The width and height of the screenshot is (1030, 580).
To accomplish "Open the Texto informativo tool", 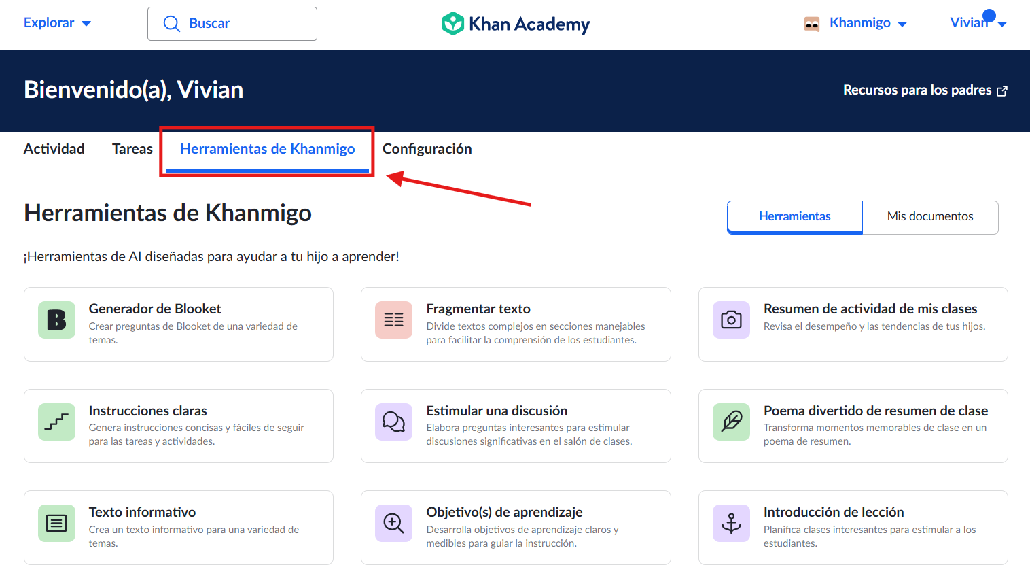I will pos(179,528).
